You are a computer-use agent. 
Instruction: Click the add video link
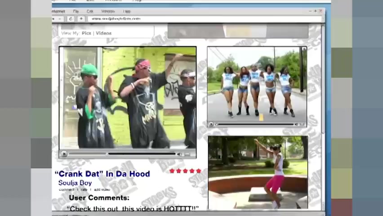pyautogui.click(x=102, y=189)
